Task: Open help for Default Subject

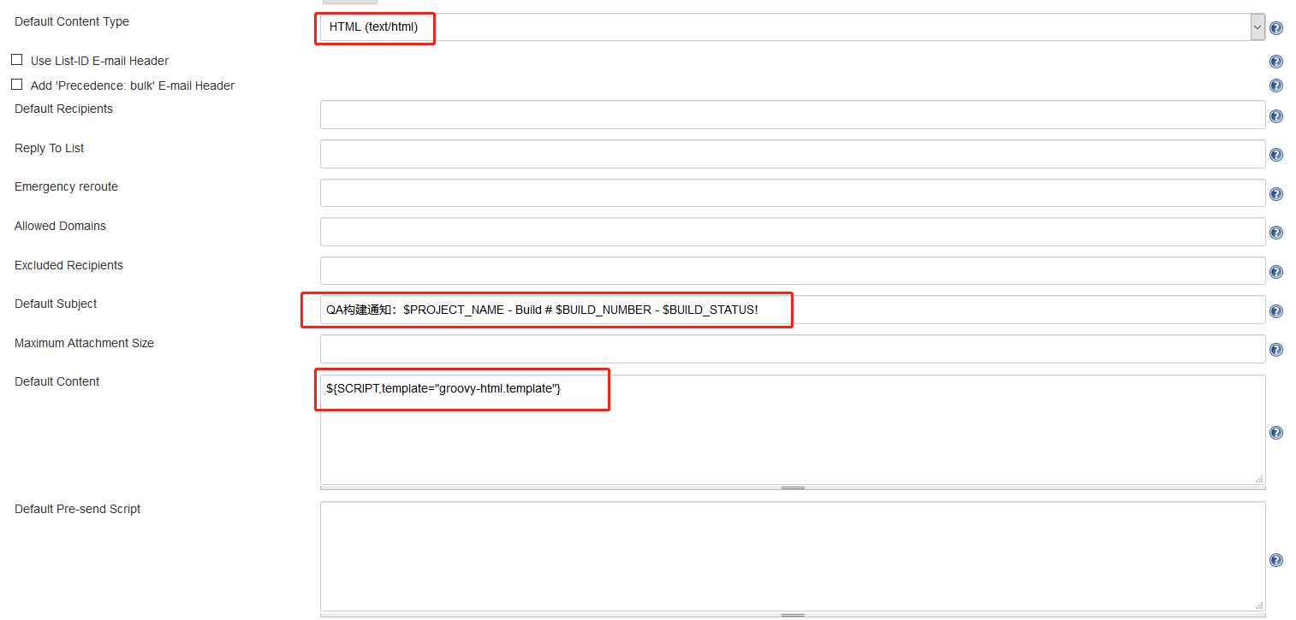Action: (x=1275, y=311)
